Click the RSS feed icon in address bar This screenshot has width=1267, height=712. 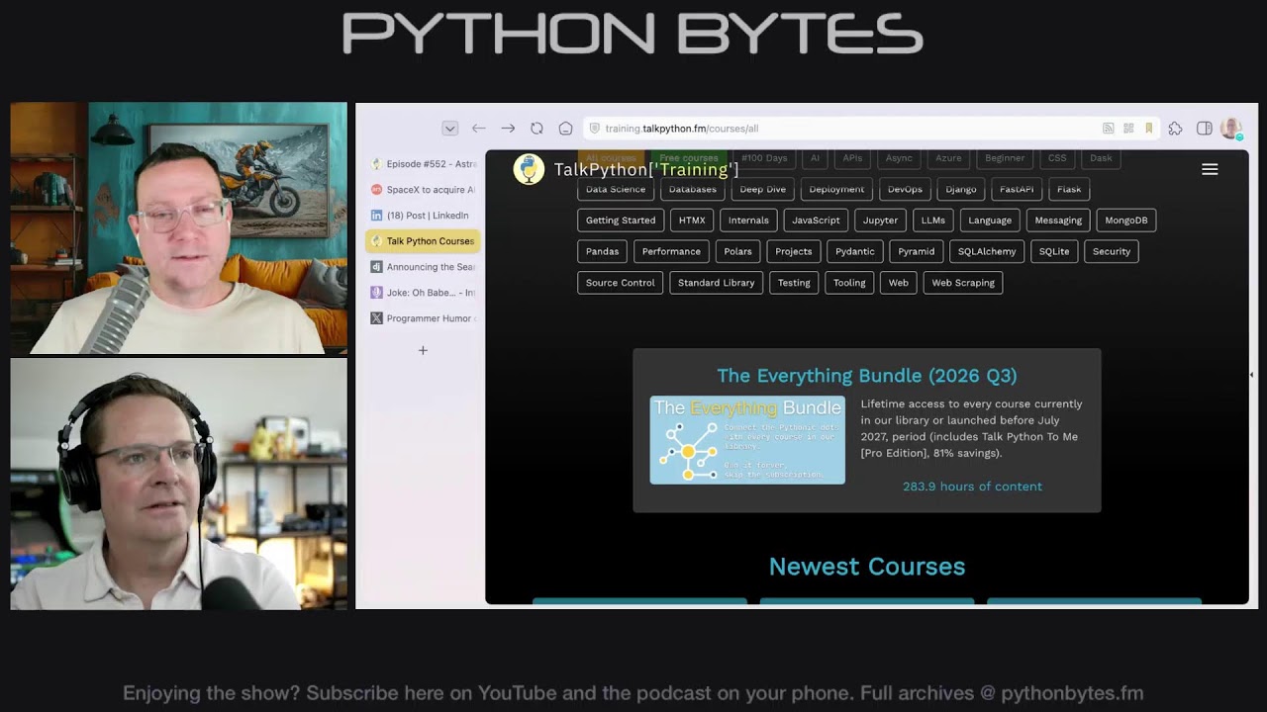click(x=1108, y=129)
